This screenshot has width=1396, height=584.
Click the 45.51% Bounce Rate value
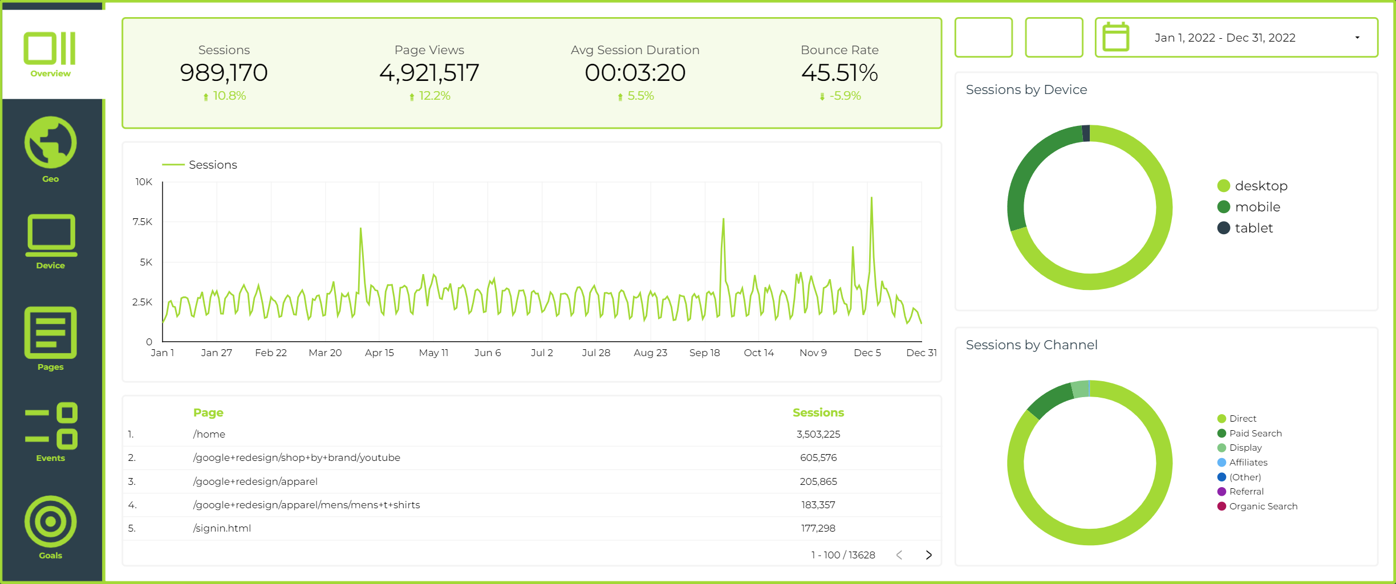click(x=839, y=73)
